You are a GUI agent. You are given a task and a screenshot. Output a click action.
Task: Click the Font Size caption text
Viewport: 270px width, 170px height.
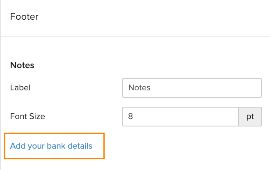[x=27, y=116]
